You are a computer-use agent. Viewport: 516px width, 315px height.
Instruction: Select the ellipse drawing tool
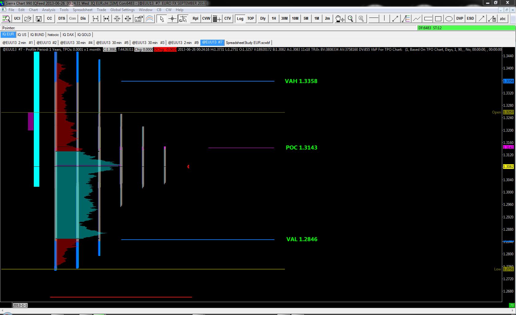coord(449,18)
